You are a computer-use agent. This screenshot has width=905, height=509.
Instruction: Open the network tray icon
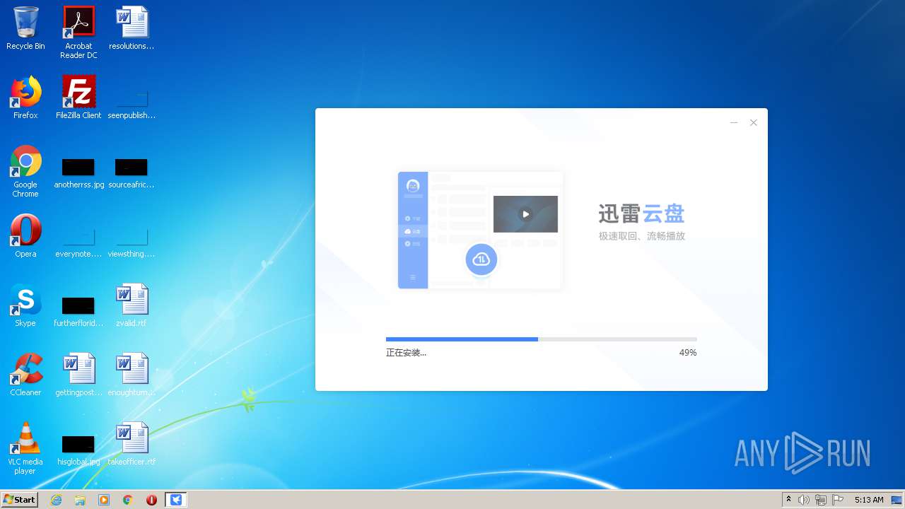(821, 500)
